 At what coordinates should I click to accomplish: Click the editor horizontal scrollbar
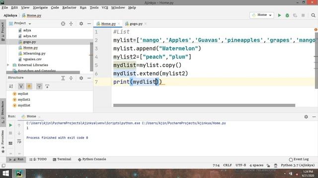pos(204,105)
